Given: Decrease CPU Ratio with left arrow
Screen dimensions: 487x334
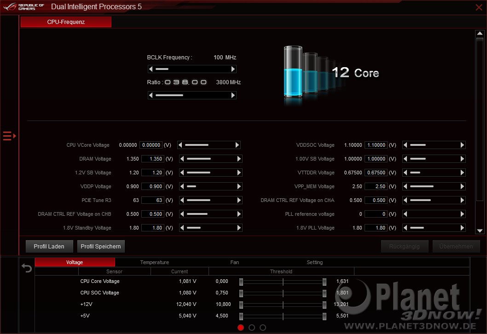Looking at the screenshot, I should pos(151,95).
